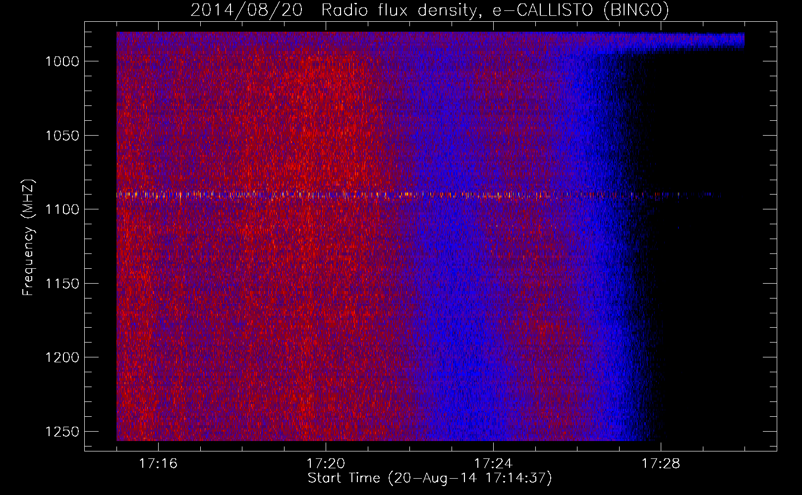Image resolution: width=802 pixels, height=495 pixels.
Task: Select the 1050 frequency tick label
Action: click(x=62, y=136)
